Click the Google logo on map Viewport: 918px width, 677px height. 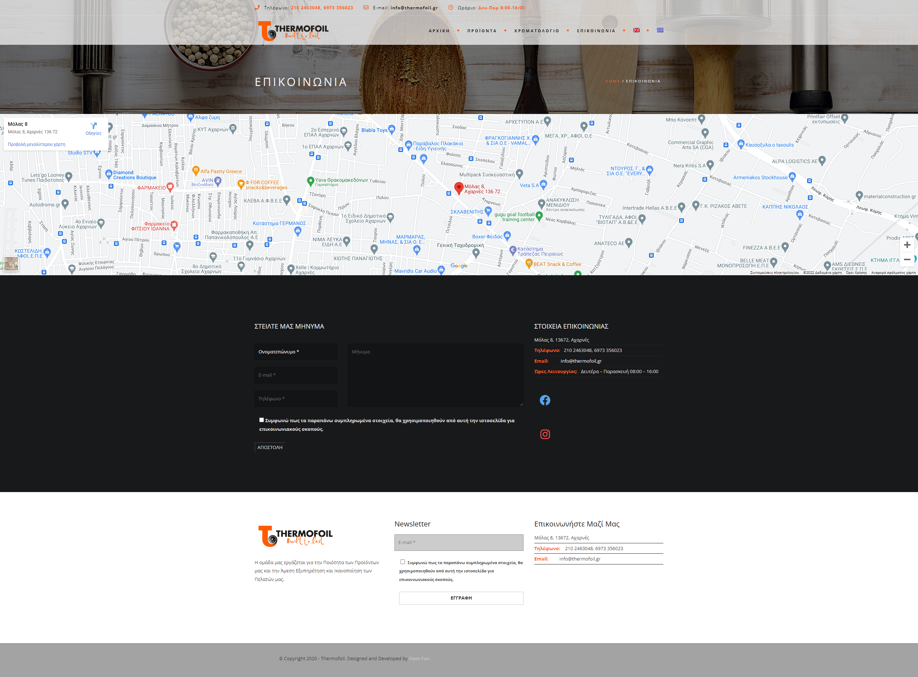click(459, 266)
